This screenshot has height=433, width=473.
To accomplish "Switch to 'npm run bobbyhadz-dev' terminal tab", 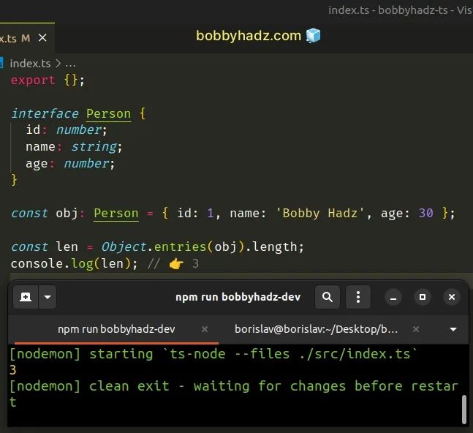I will click(x=116, y=329).
